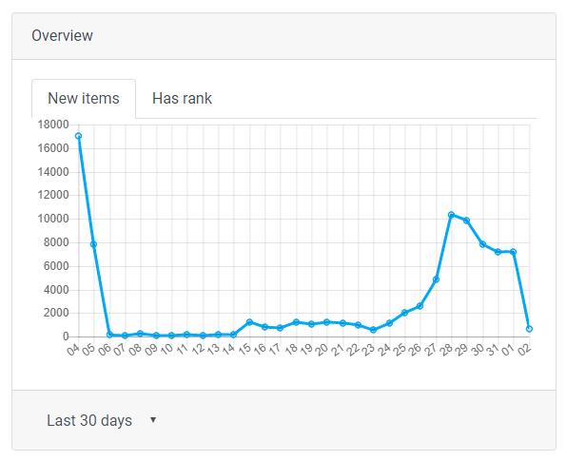This screenshot has width=567, height=461.
Task: Click the data point for day 04
Action: click(x=78, y=136)
